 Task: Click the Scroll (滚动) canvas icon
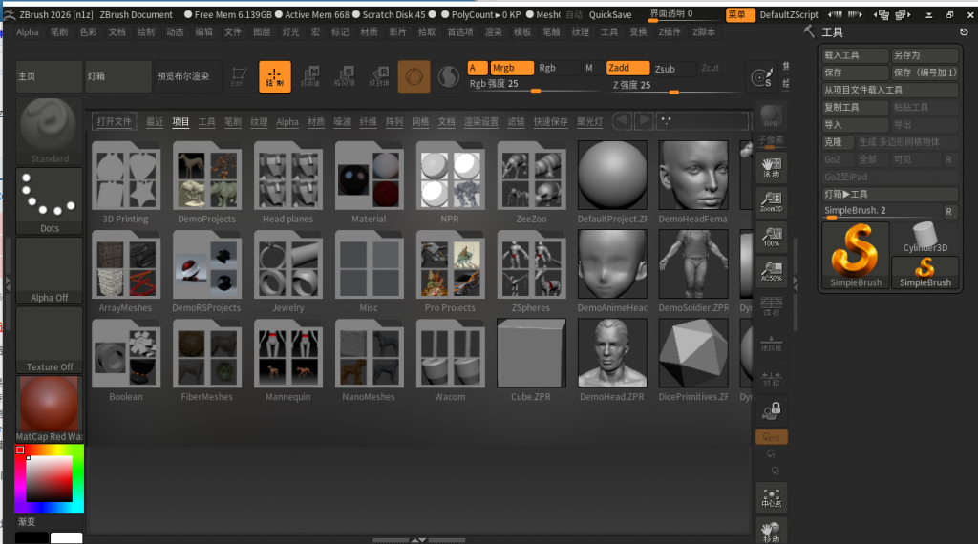(x=772, y=168)
